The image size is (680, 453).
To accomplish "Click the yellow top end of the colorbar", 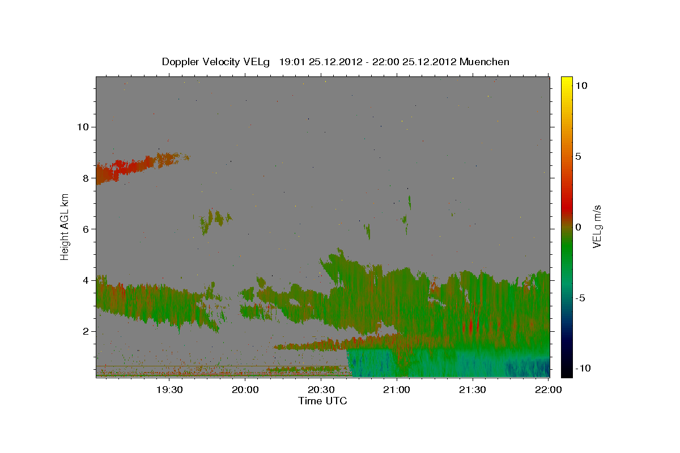I will tap(567, 82).
